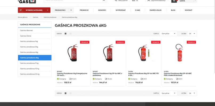Select list view icon in the bottom toolbar
This screenshot has width=215, height=106.
coord(71,93)
